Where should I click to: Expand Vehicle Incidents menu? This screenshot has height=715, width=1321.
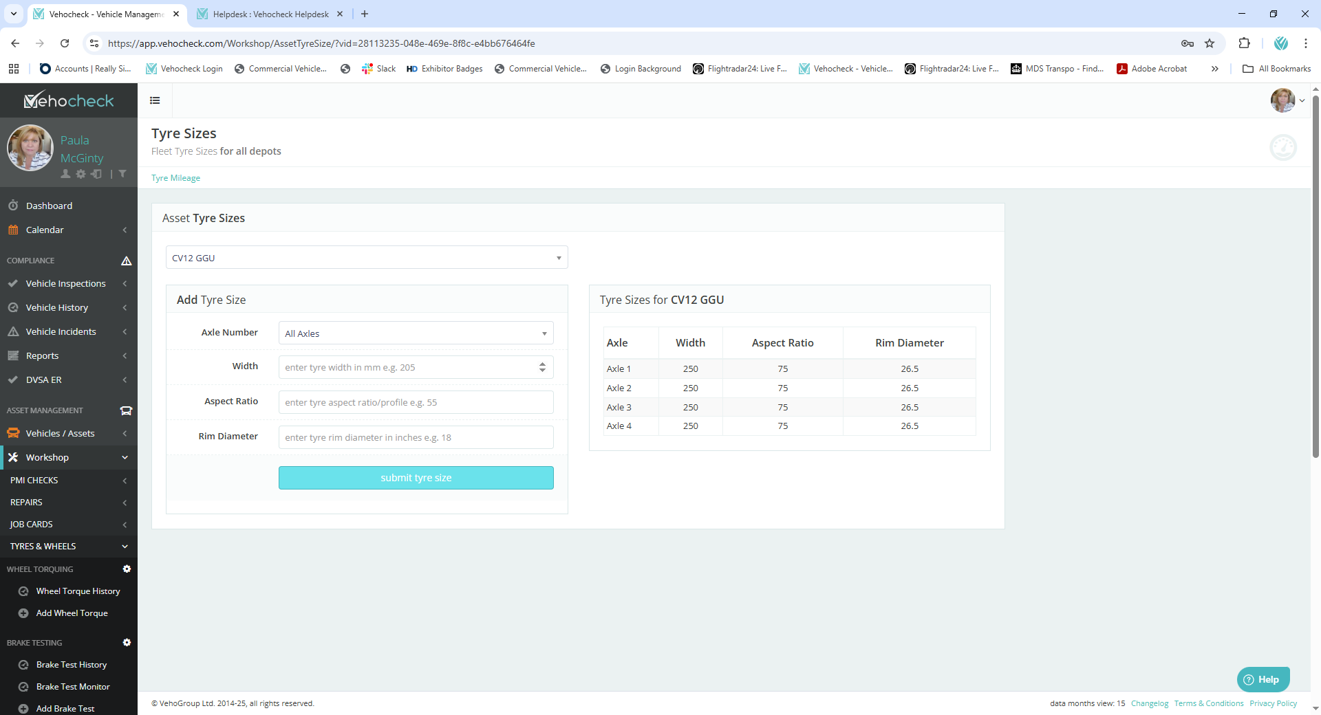69,331
